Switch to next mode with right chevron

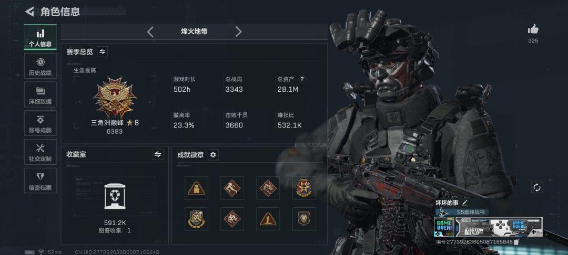pyautogui.click(x=238, y=32)
